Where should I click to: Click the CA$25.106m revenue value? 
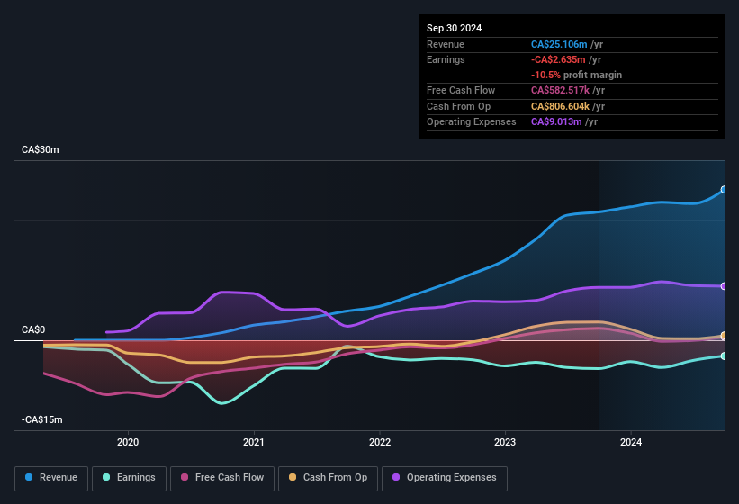click(559, 44)
